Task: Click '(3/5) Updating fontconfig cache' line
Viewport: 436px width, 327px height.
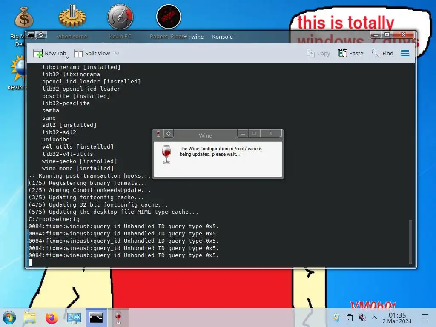Action: (x=86, y=198)
